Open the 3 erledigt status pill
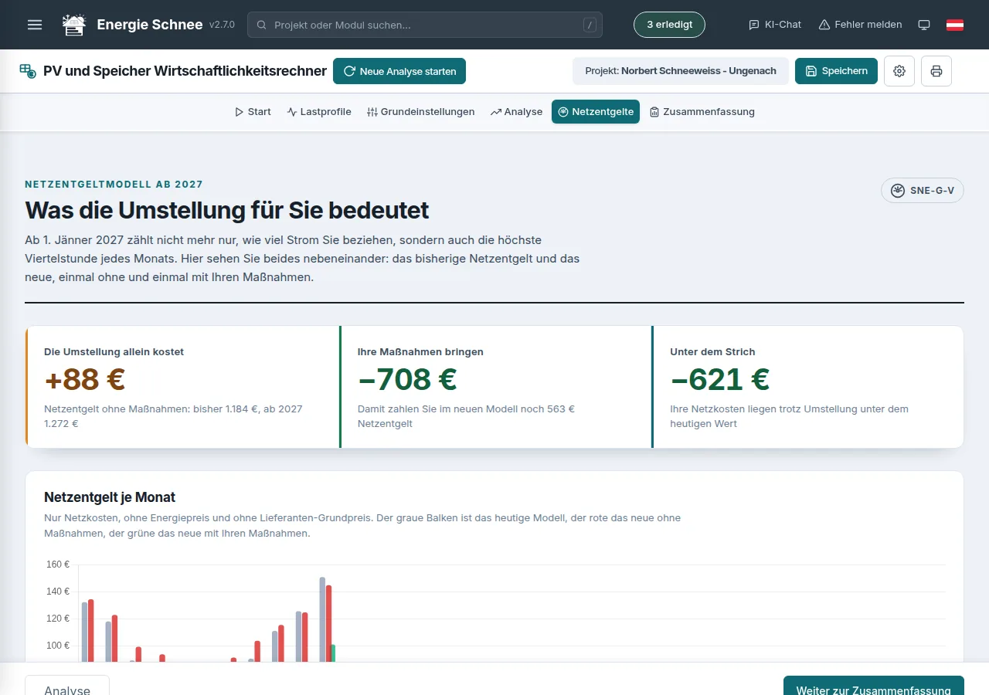Screen dimensions: 989x695 pos(669,25)
